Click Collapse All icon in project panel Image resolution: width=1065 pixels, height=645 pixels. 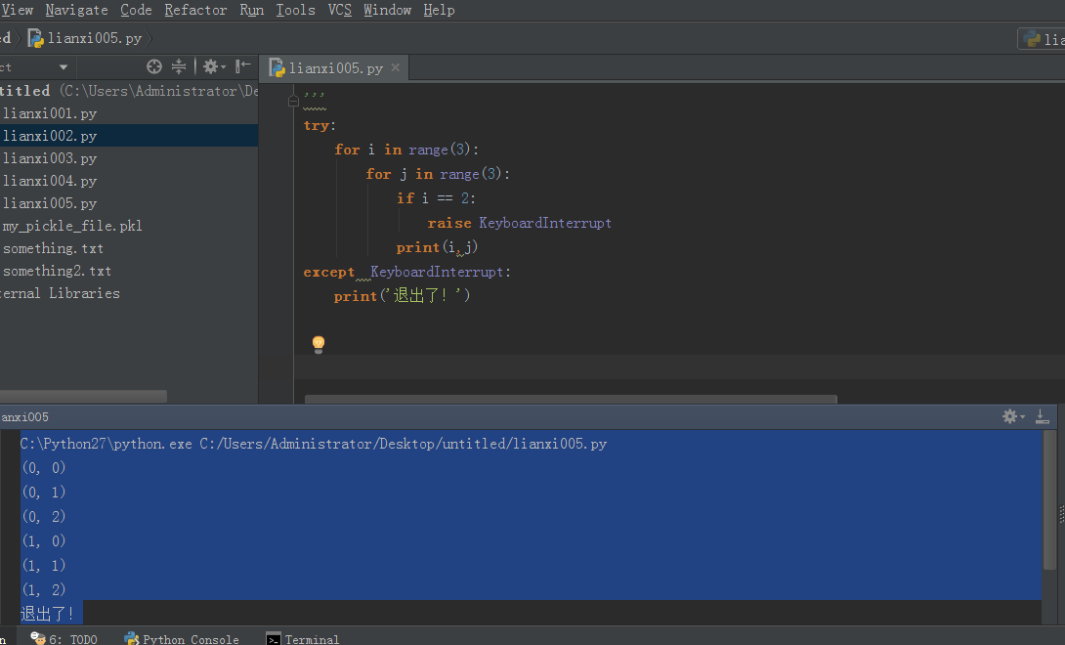(x=179, y=66)
